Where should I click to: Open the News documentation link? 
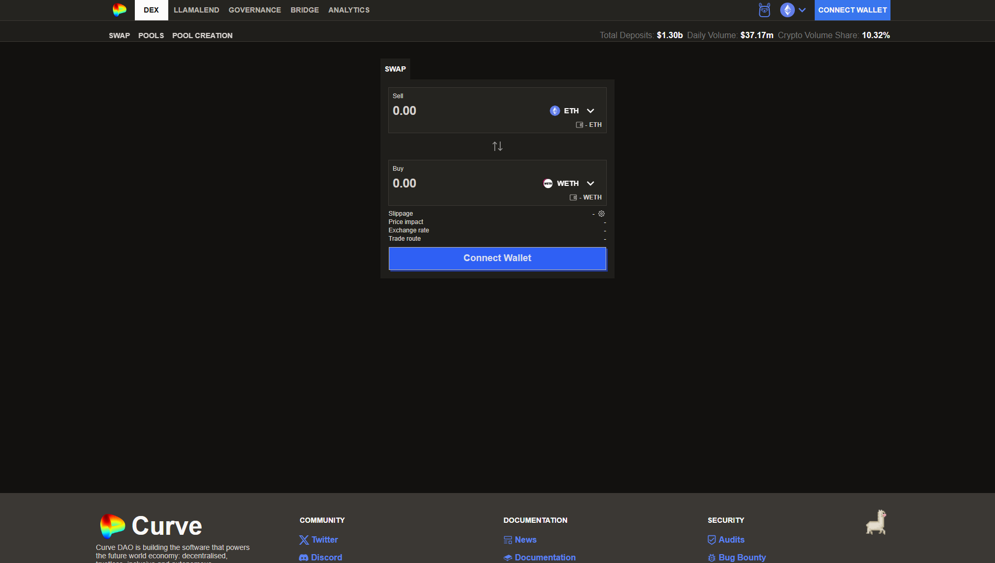[520, 540]
